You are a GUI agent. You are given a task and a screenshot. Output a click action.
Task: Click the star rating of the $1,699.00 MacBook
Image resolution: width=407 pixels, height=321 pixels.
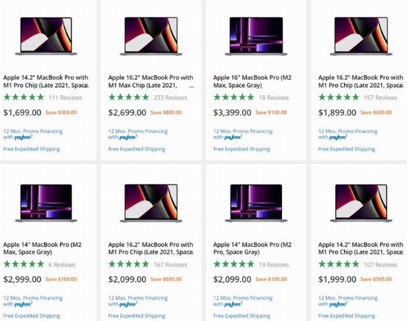pyautogui.click(x=24, y=98)
